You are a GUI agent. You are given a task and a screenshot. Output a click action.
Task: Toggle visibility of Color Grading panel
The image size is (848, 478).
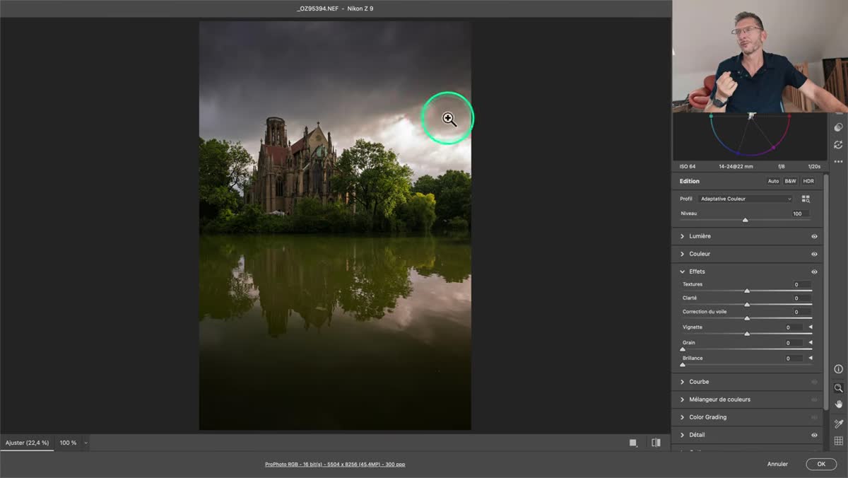click(x=814, y=417)
